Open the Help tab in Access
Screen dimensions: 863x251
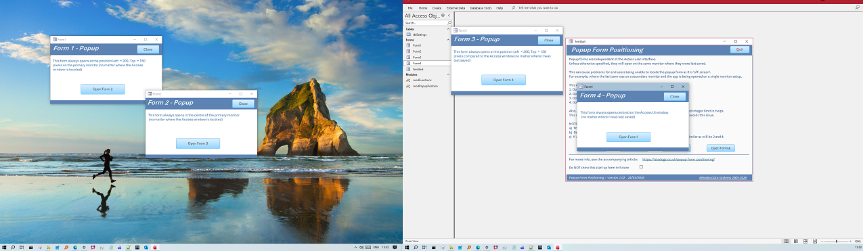point(500,7)
